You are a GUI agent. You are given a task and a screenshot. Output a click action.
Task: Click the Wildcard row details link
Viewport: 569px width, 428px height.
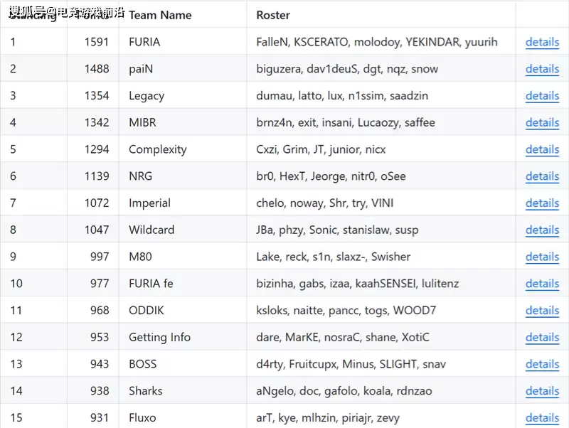pos(542,230)
